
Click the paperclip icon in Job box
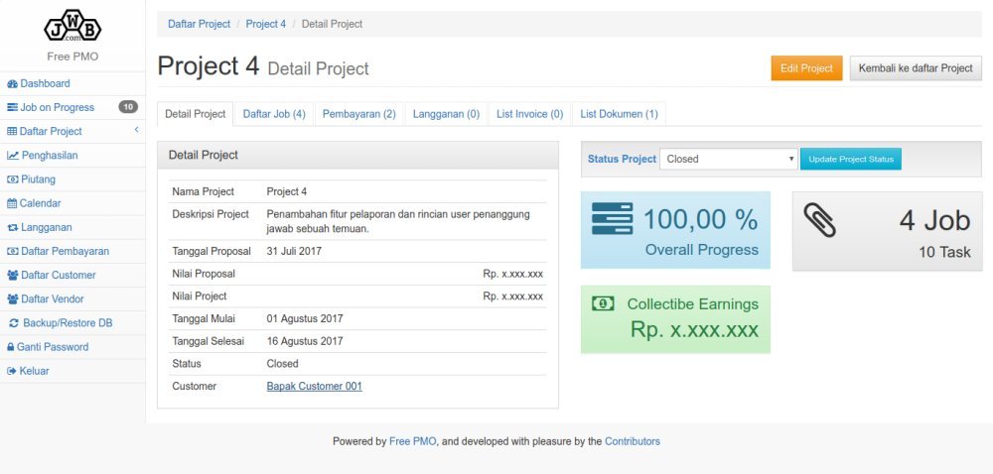(819, 221)
